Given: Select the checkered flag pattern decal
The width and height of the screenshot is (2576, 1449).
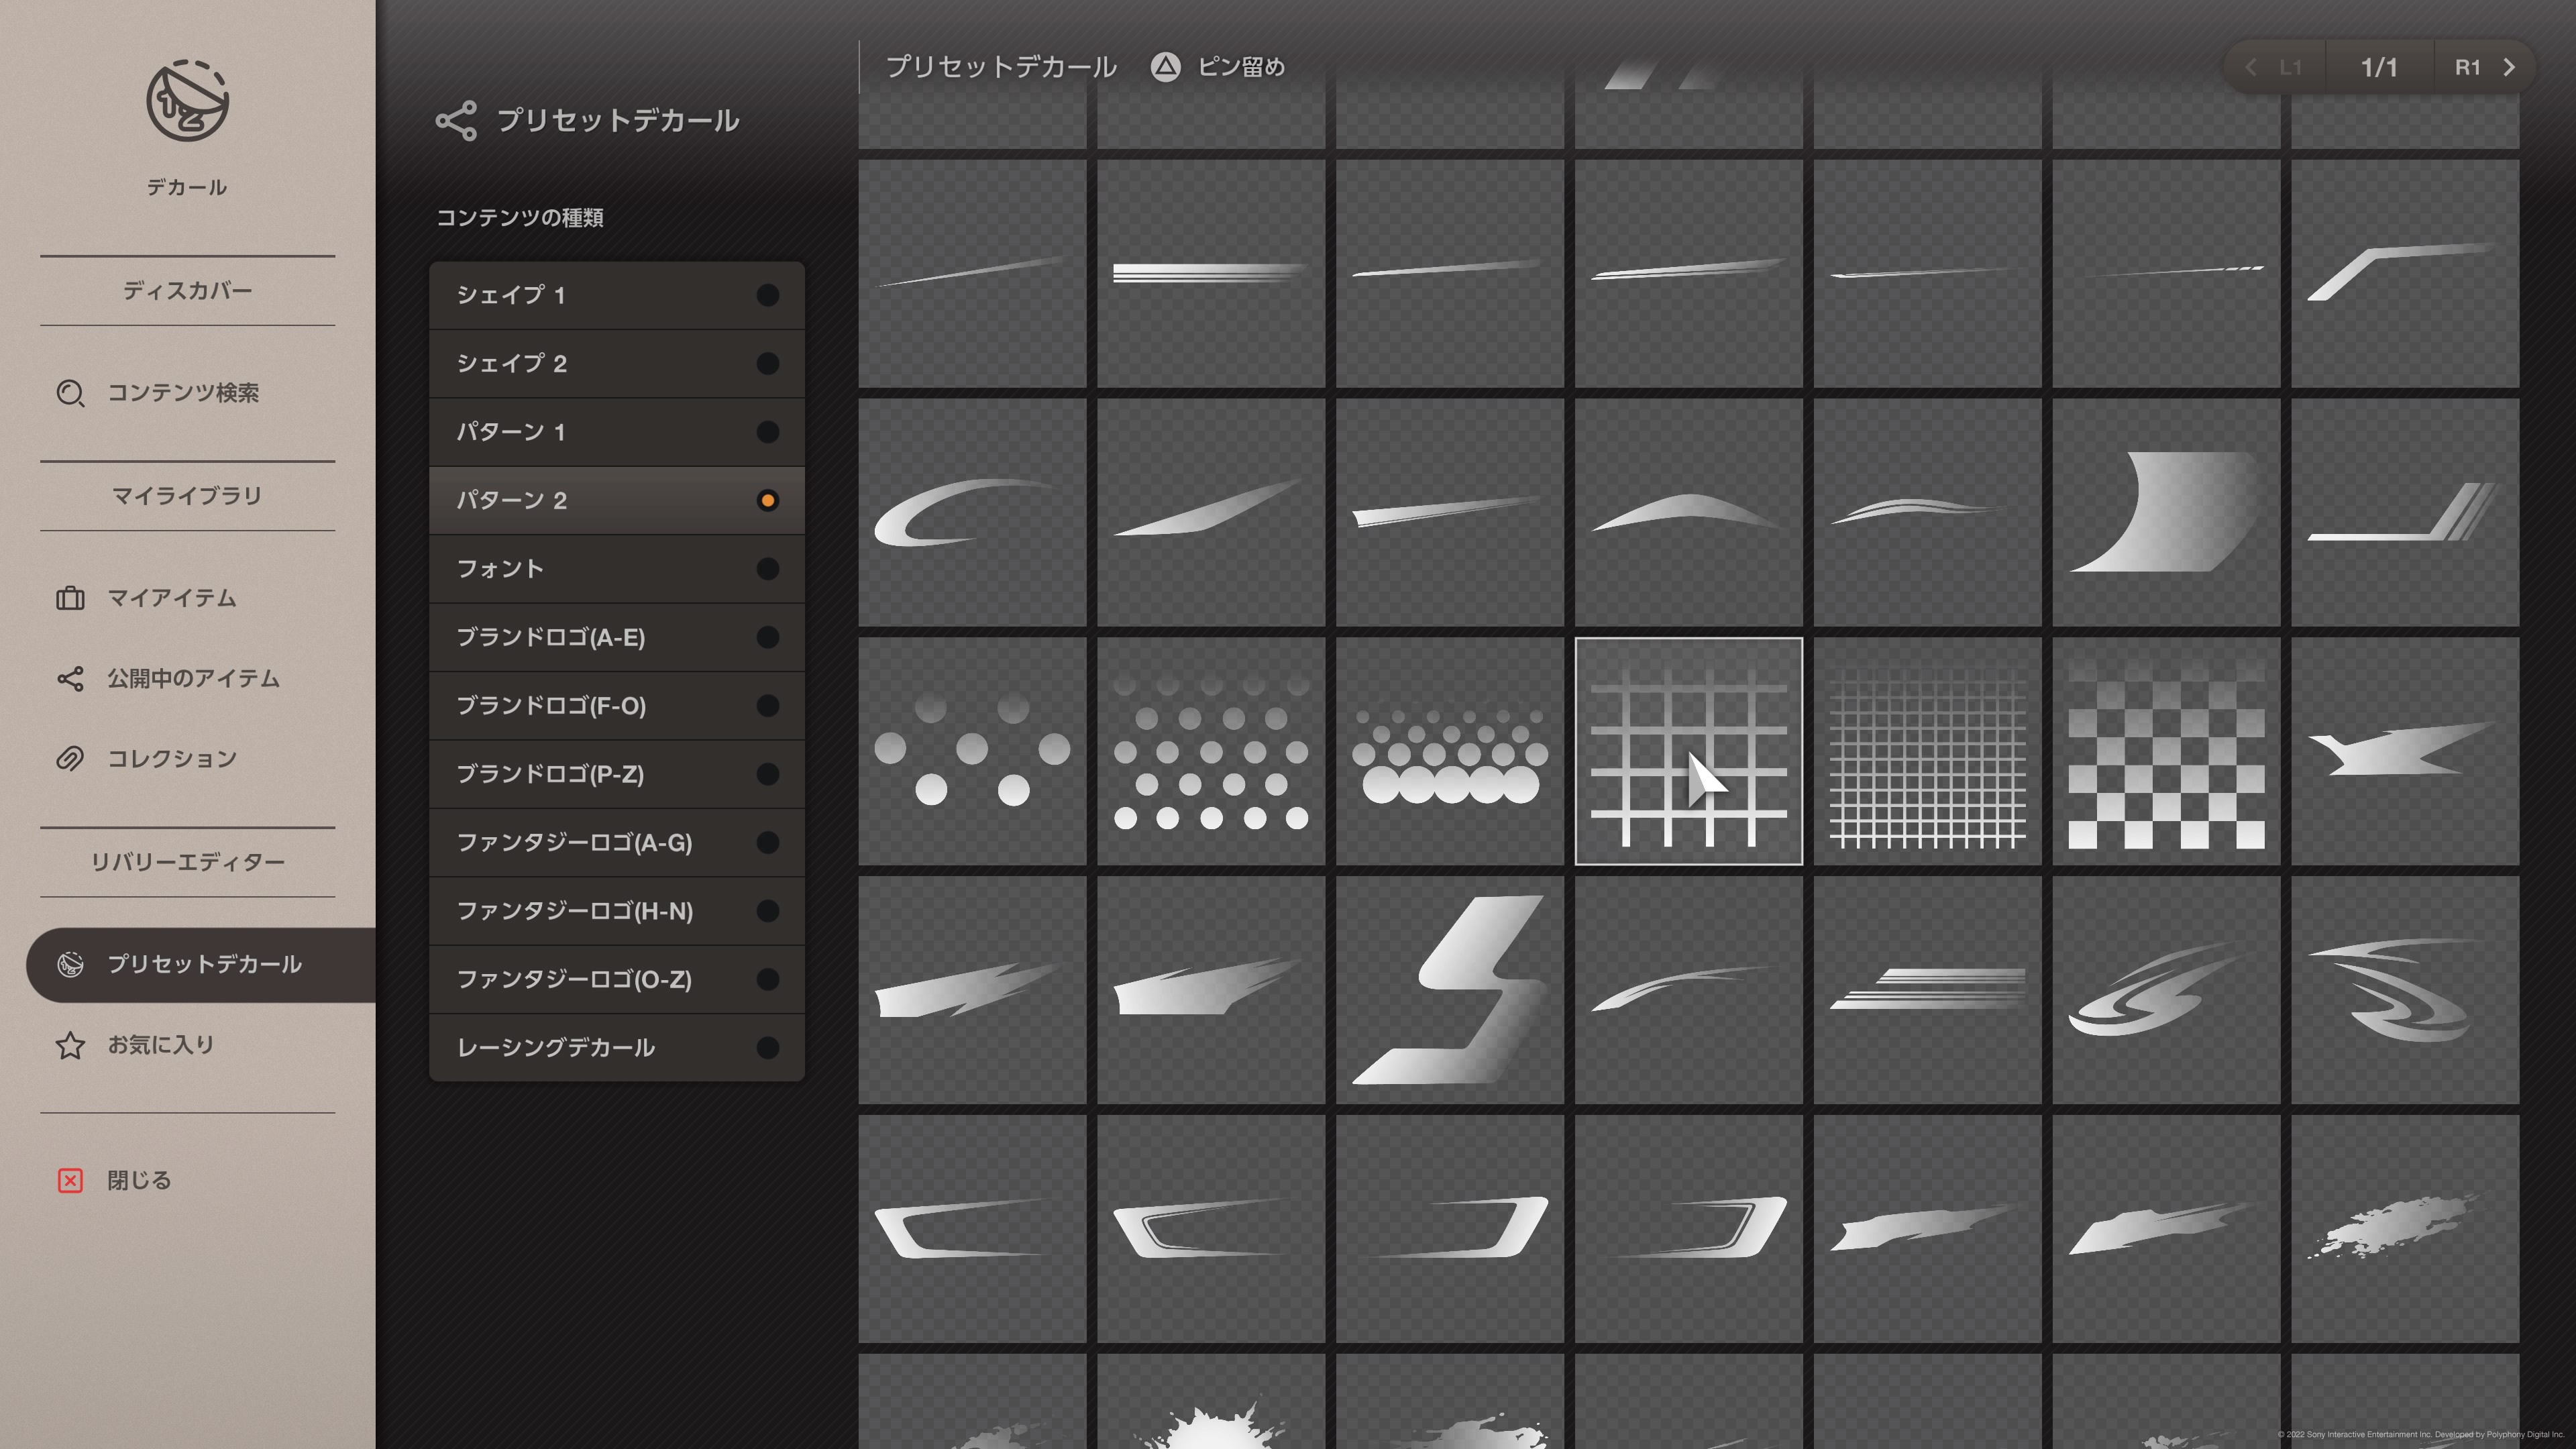Looking at the screenshot, I should pos(2166,751).
